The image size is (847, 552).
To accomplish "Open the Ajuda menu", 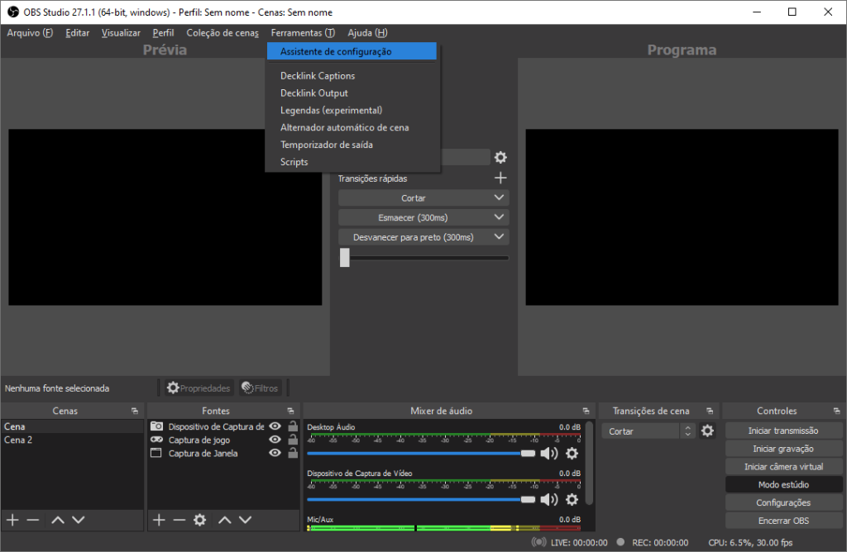I will click(x=367, y=33).
